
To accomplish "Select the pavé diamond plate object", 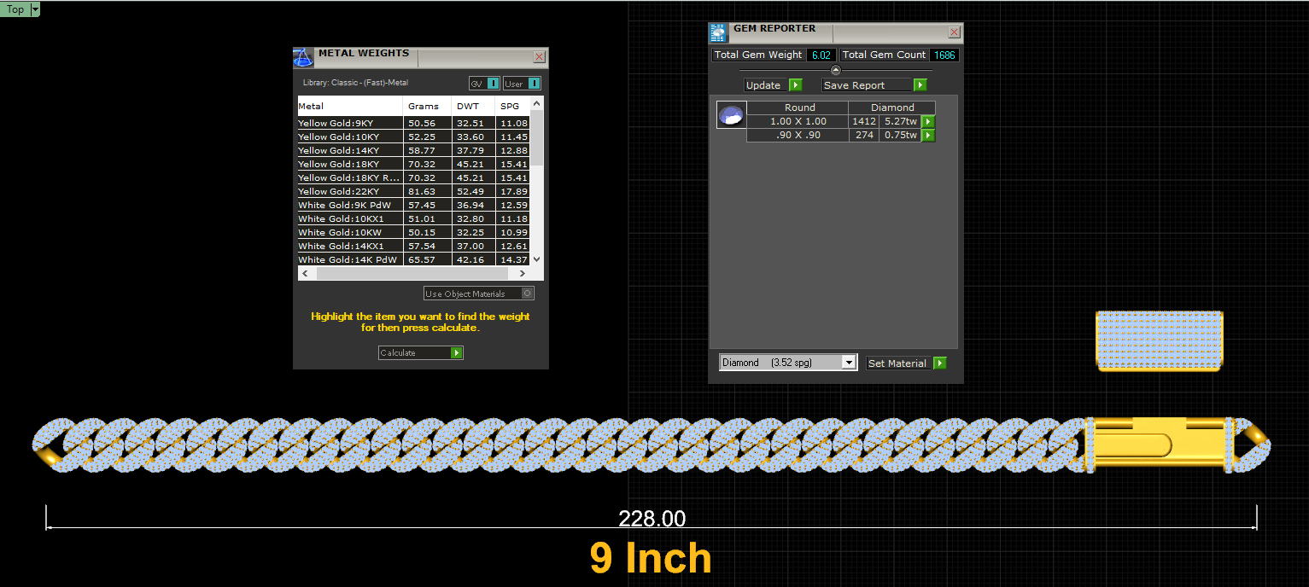I will point(1159,340).
